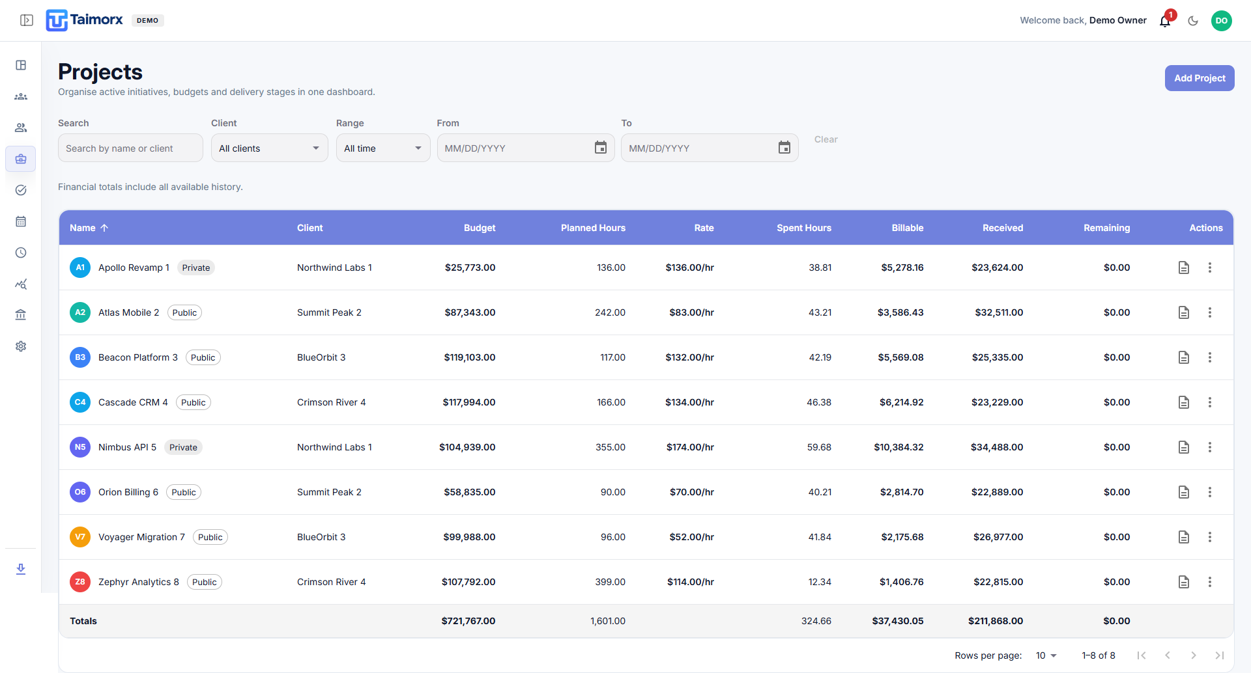Open the Atlas Mobile 2 more options menu
1251x673 pixels.
click(x=1210, y=312)
